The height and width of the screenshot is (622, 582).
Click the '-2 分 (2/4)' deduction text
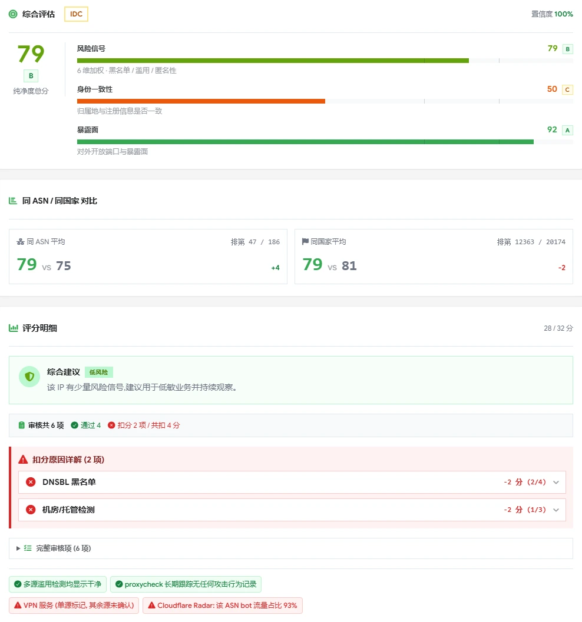[x=525, y=482]
